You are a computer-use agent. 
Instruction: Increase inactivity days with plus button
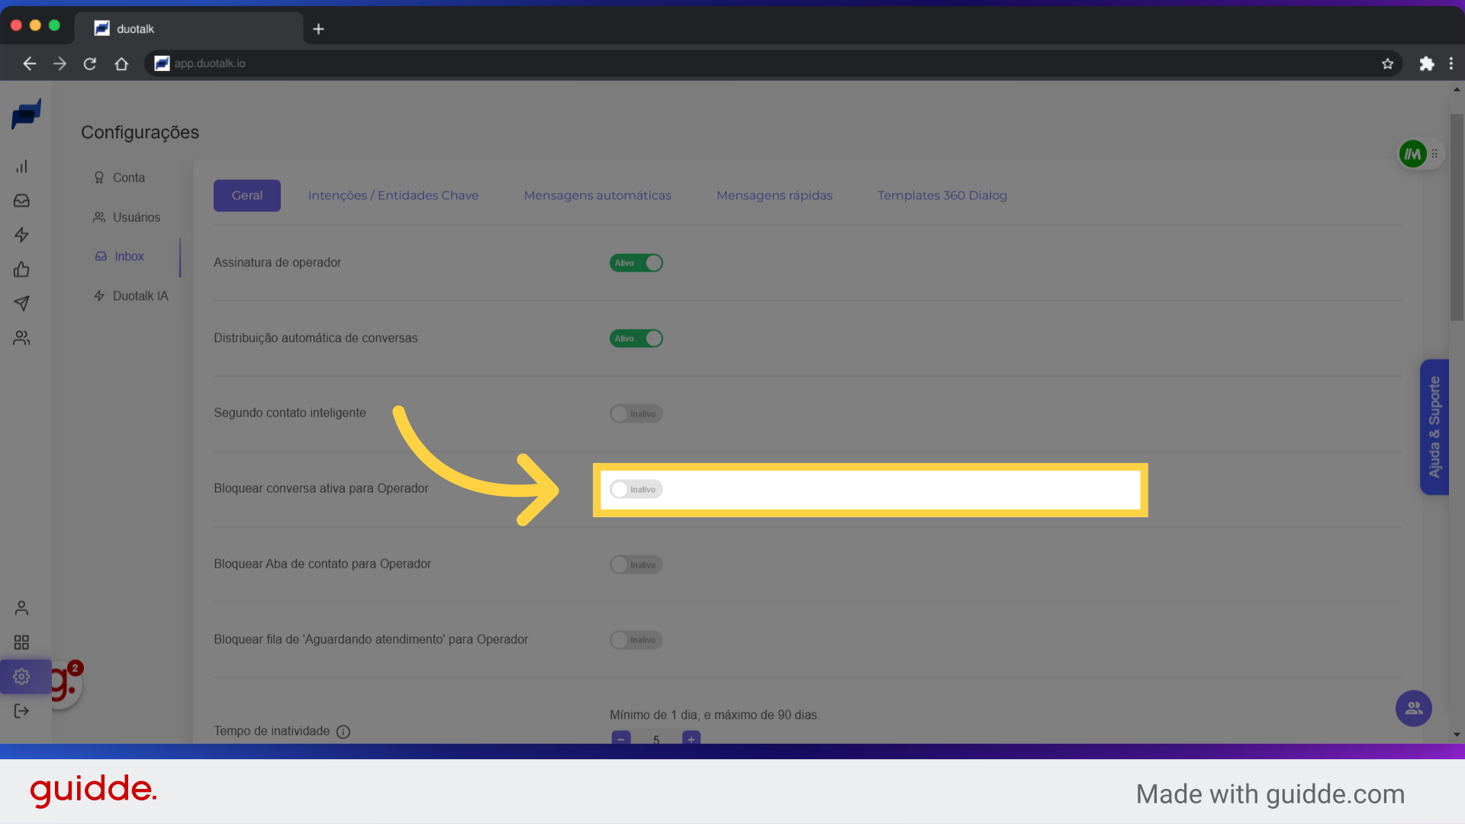[x=691, y=738]
